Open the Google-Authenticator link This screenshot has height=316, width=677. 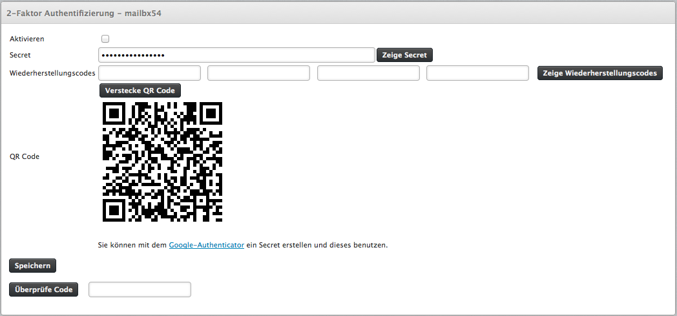pyautogui.click(x=206, y=245)
